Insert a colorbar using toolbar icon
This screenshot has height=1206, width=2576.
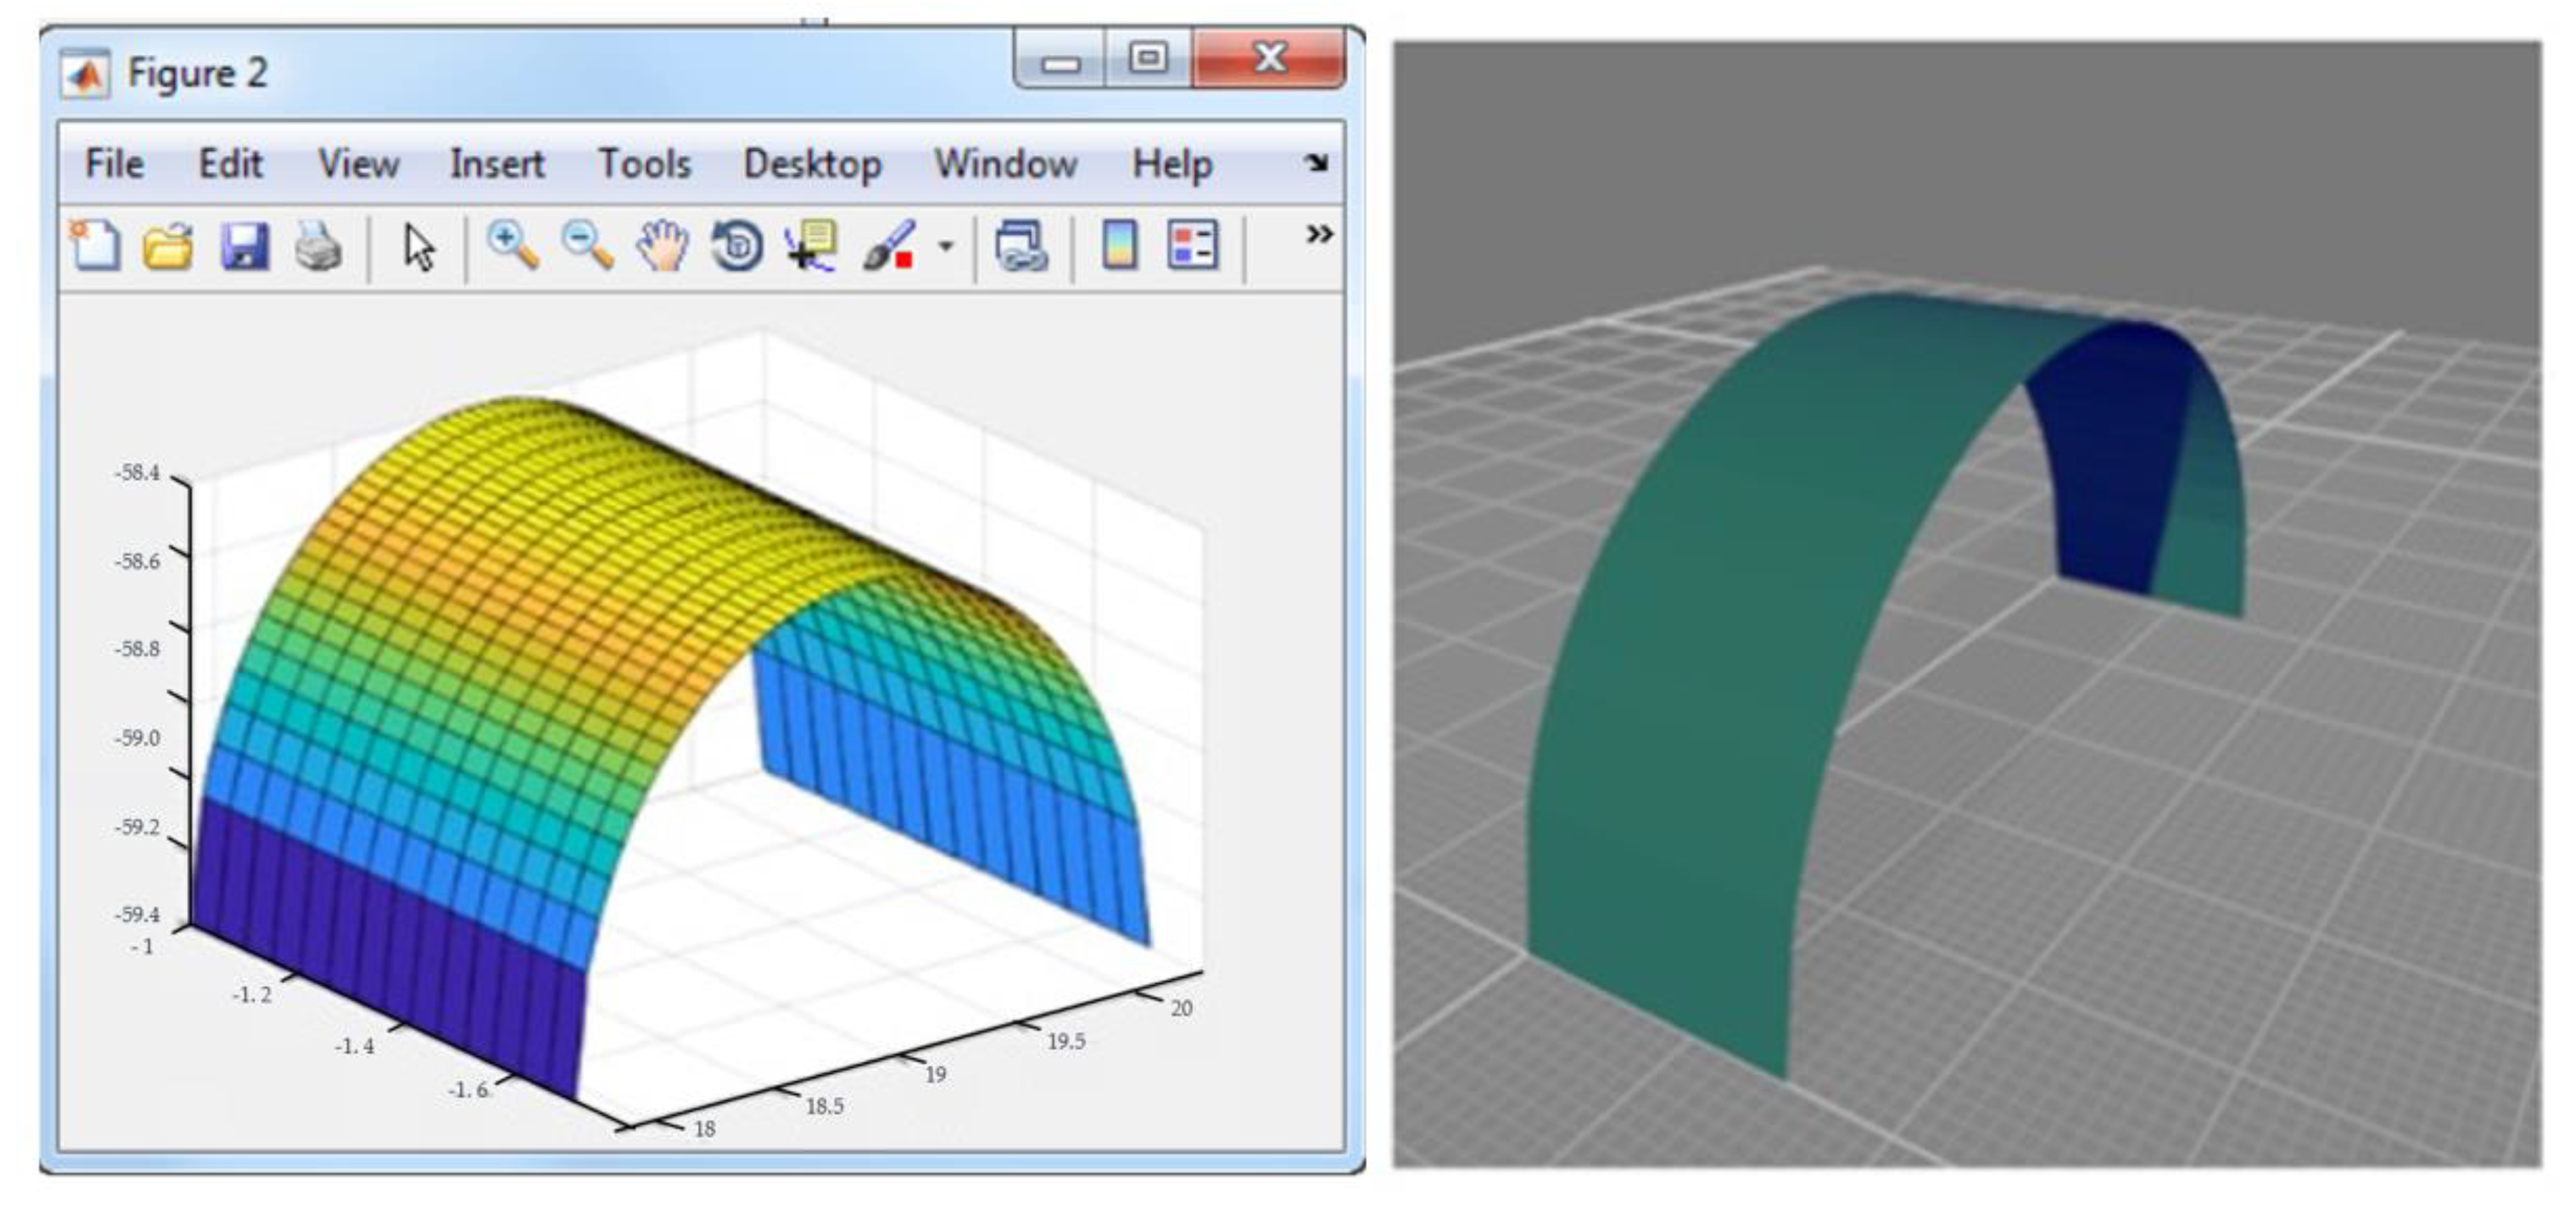click(x=1119, y=246)
